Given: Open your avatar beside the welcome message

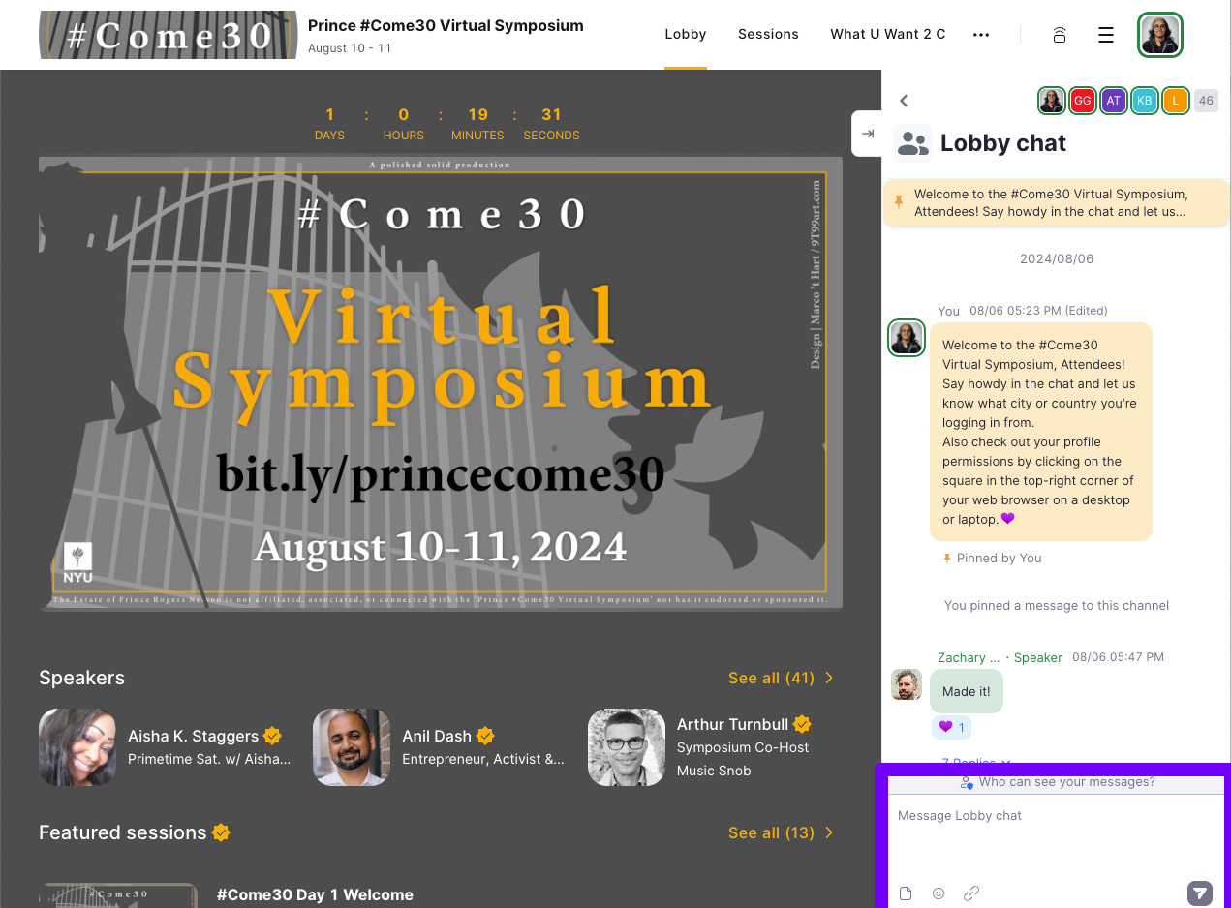Looking at the screenshot, I should coord(907,338).
